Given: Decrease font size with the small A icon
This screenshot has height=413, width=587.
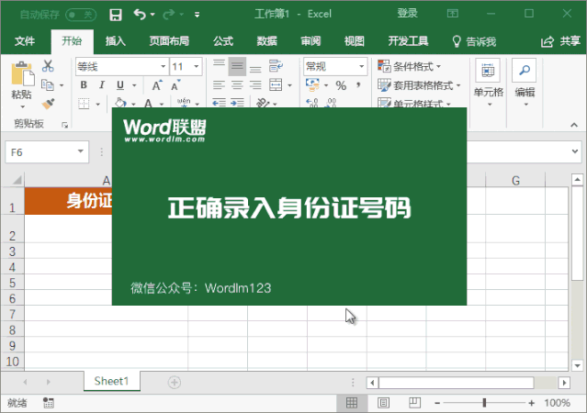Looking at the screenshot, I should tap(175, 85).
